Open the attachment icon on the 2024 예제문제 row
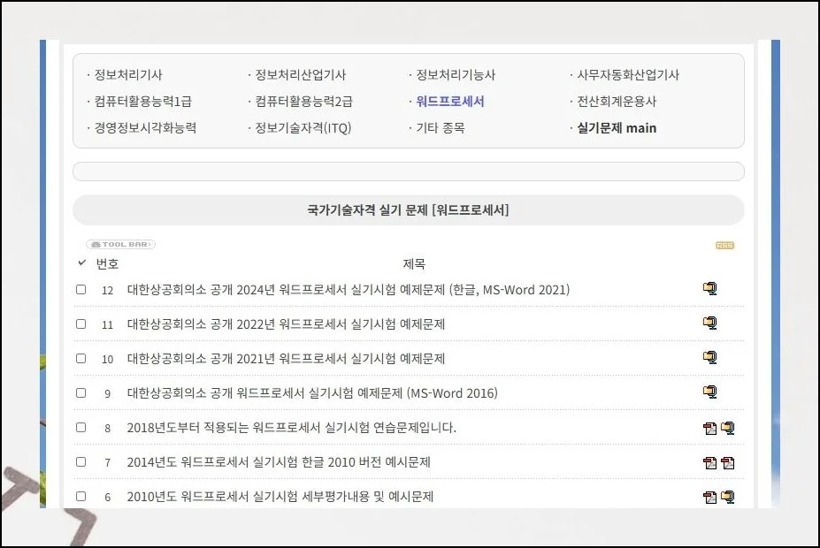 click(x=711, y=288)
